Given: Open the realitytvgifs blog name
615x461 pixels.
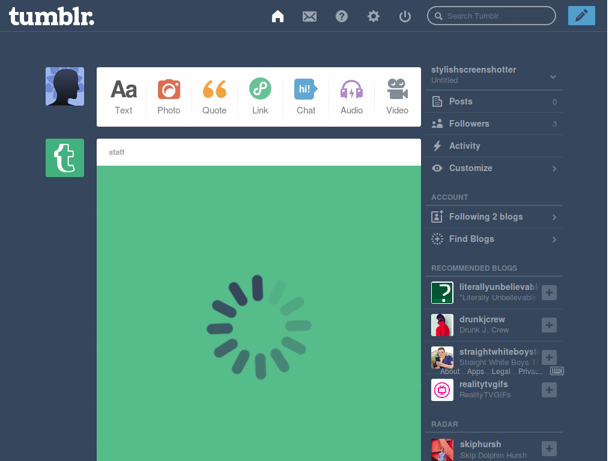Looking at the screenshot, I should [x=483, y=384].
